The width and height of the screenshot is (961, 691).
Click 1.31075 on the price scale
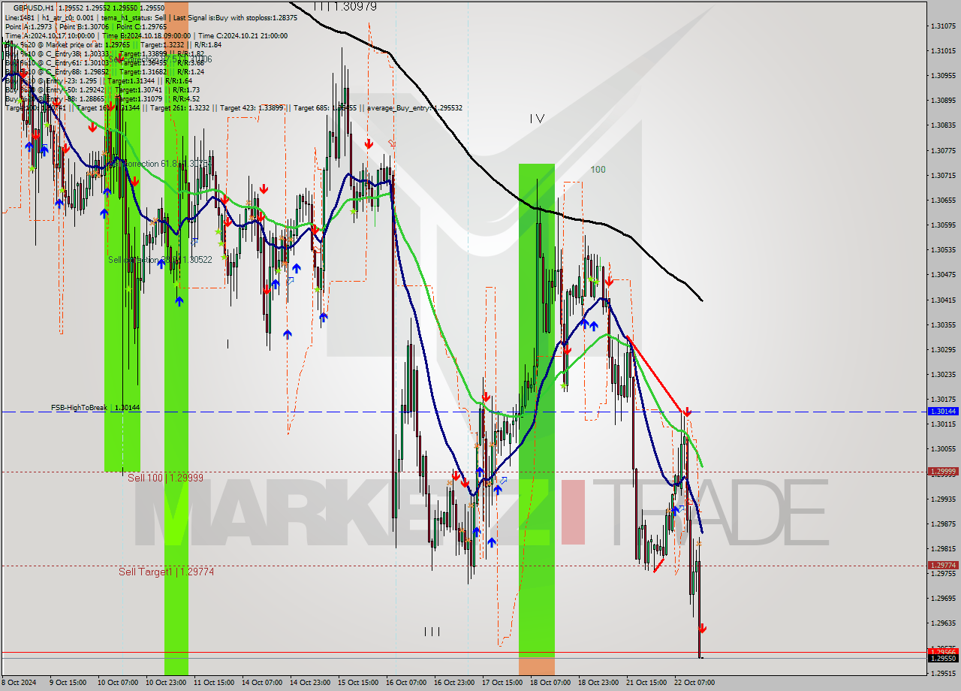coord(943,26)
